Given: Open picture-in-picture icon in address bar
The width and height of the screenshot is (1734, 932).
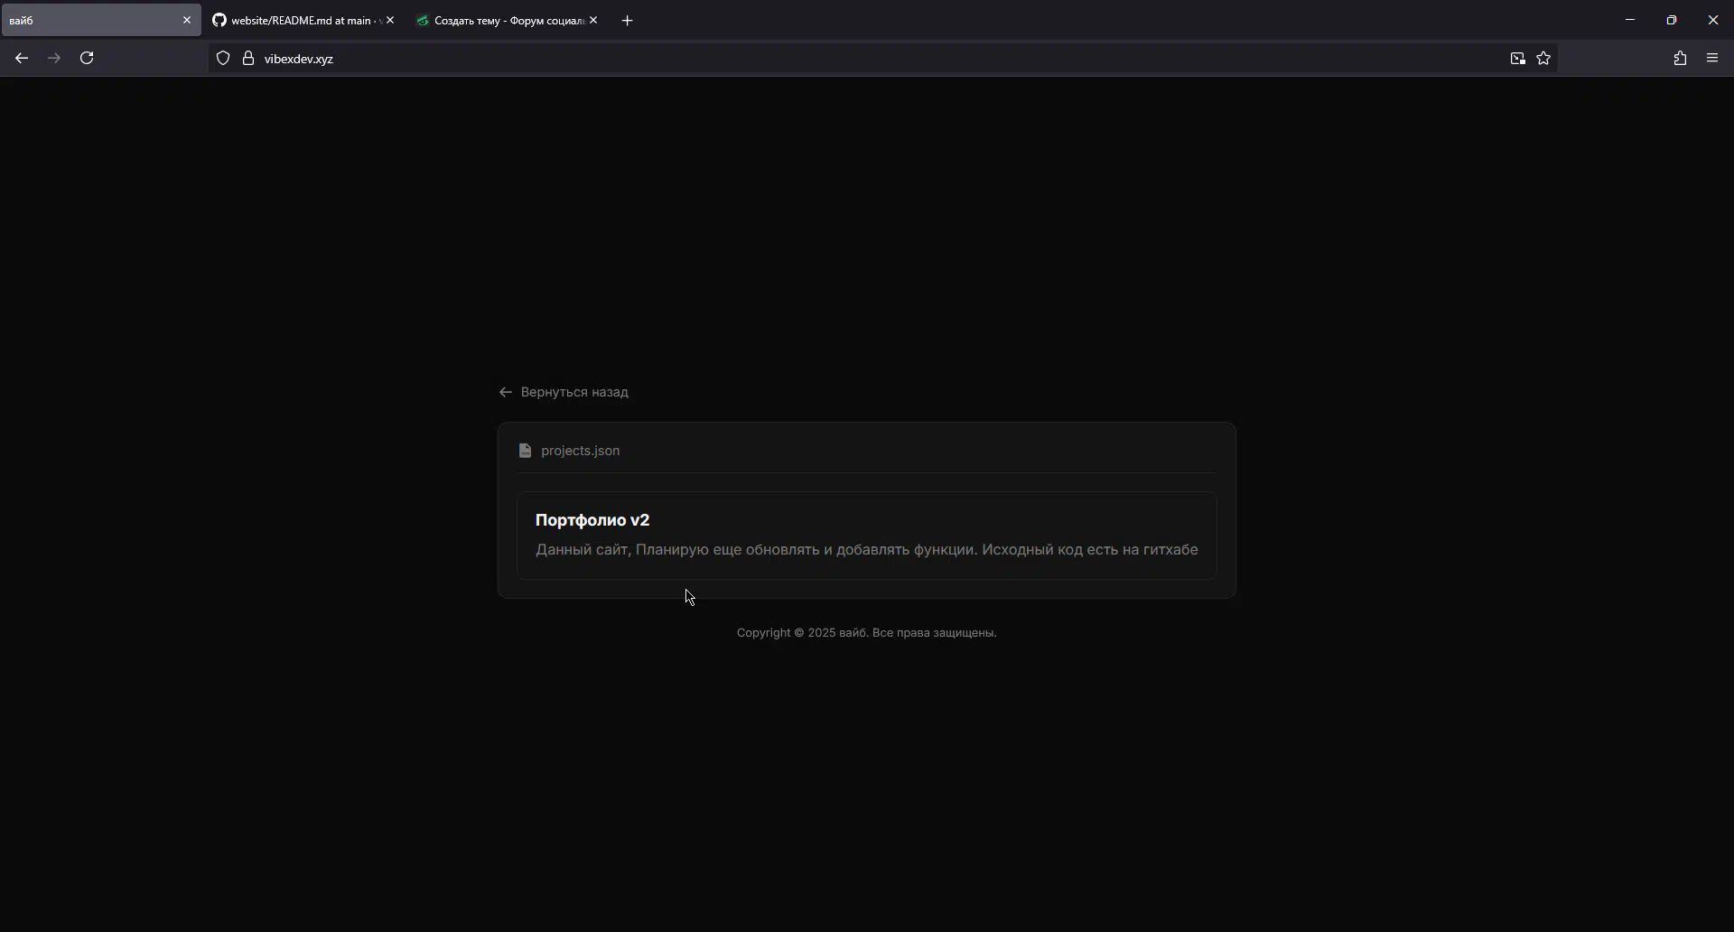Looking at the screenshot, I should [x=1517, y=59].
